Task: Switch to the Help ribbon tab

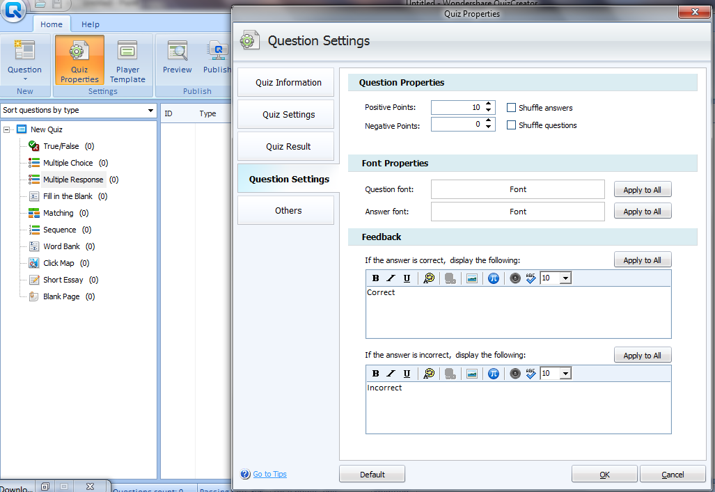Action: click(x=91, y=24)
